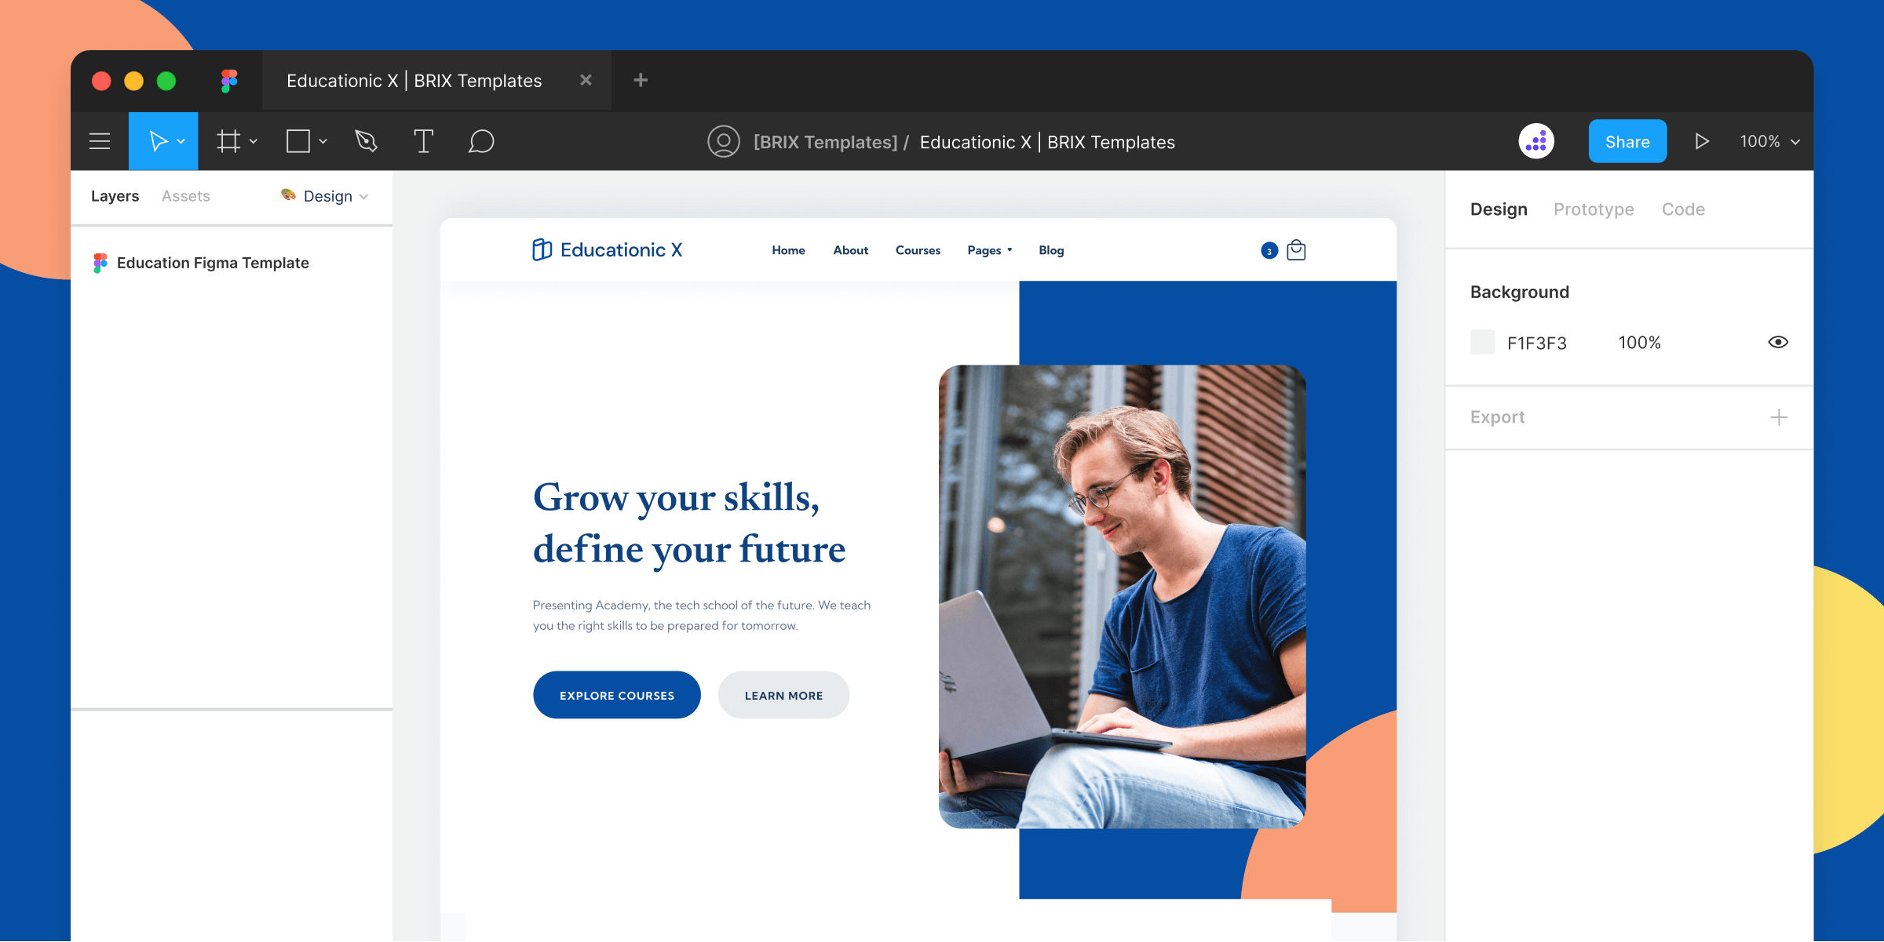Select the Comment tool
Image resolution: width=1884 pixels, height=942 pixels.
(x=479, y=142)
